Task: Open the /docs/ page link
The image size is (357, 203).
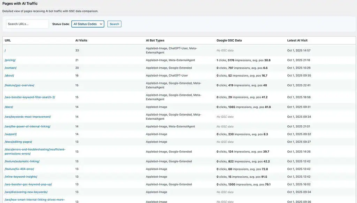Action: tap(8, 107)
